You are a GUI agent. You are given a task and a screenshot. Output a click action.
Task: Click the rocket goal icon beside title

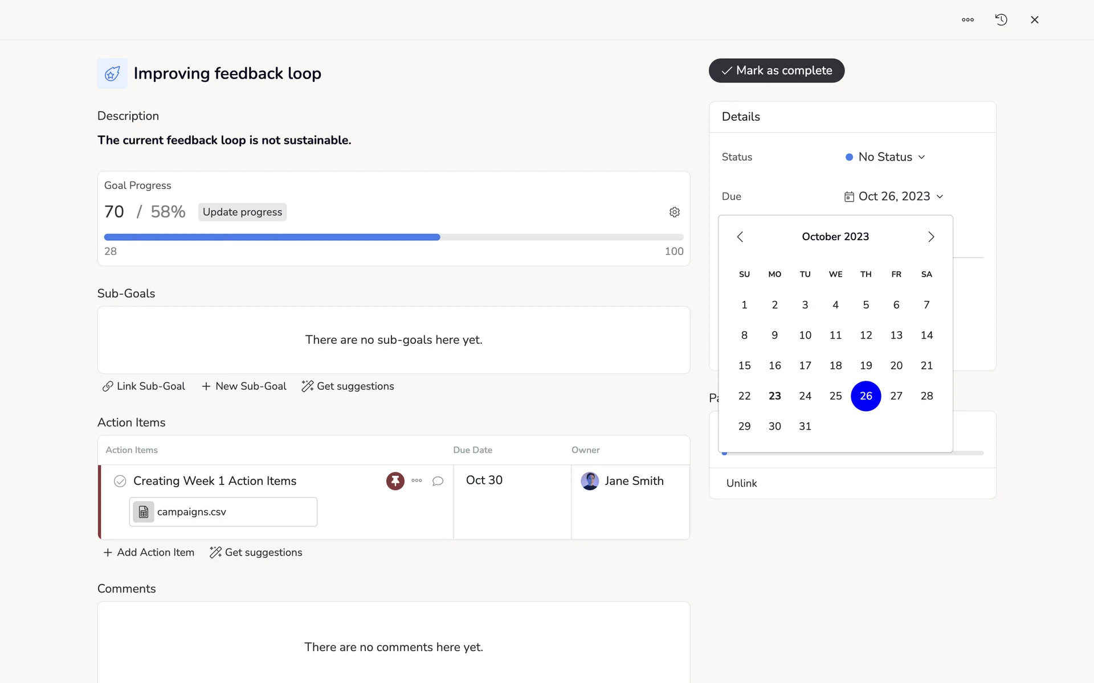click(112, 73)
